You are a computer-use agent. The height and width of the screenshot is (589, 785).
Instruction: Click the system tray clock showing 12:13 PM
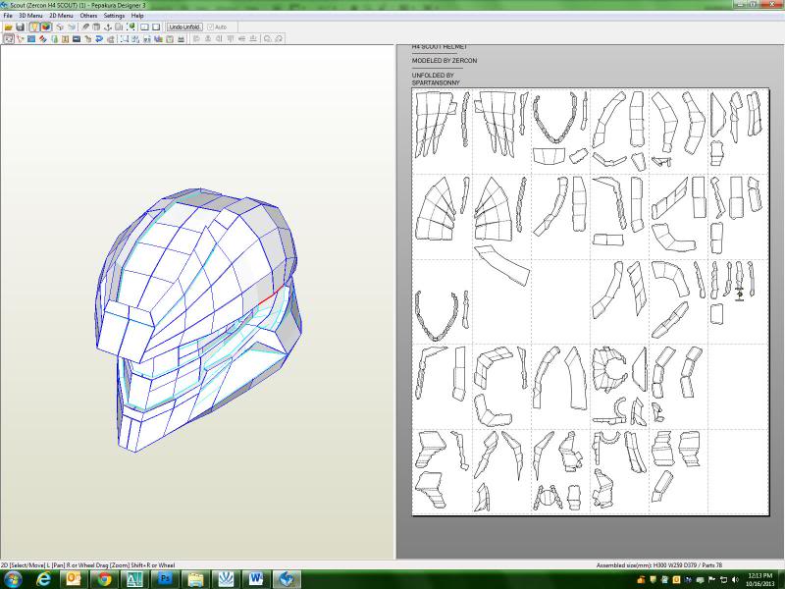pos(759,579)
